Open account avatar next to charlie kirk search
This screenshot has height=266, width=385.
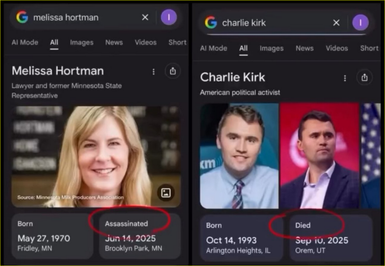tap(361, 22)
